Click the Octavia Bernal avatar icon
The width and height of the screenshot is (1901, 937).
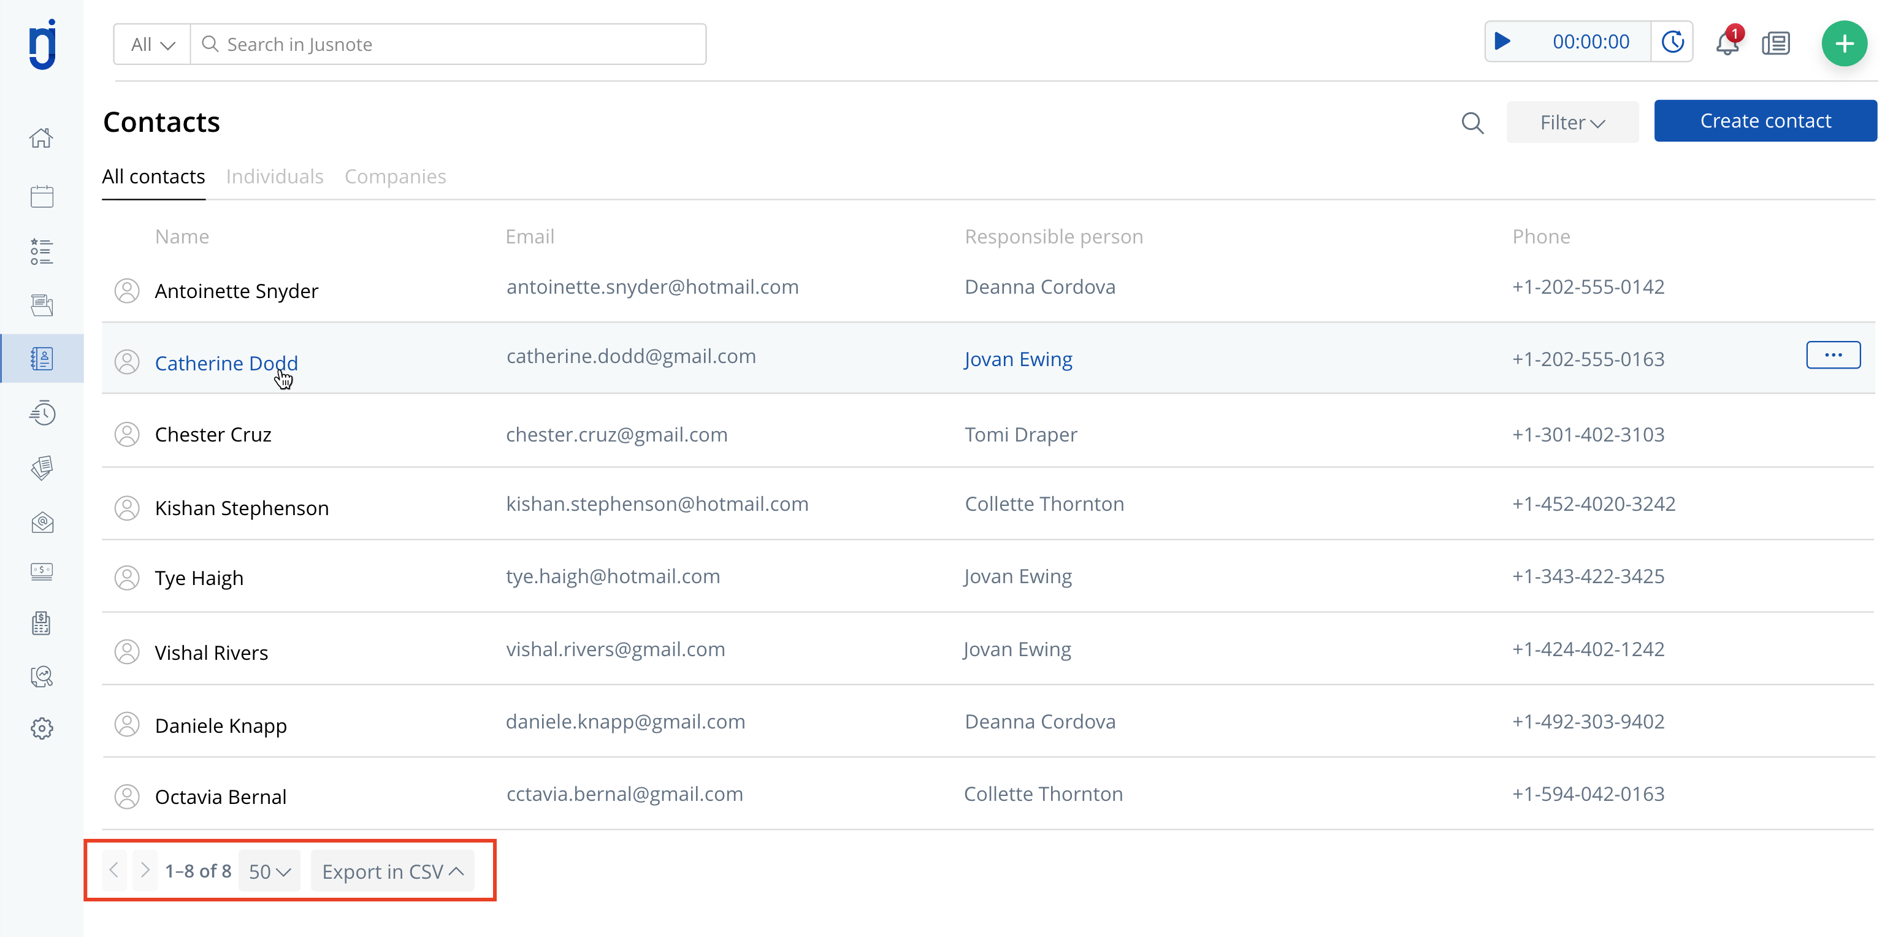click(127, 797)
